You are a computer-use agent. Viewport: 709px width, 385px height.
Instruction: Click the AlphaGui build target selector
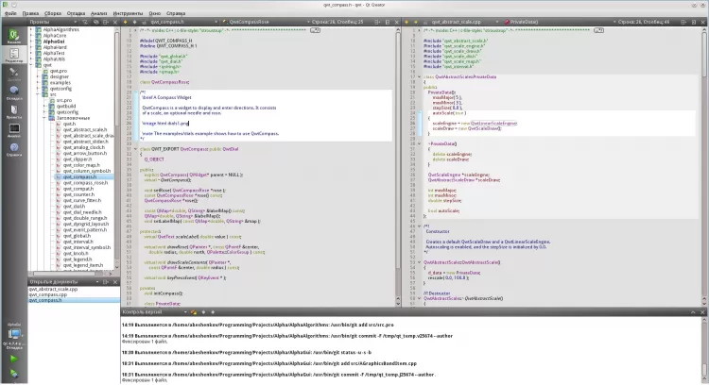pyautogui.click(x=13, y=332)
